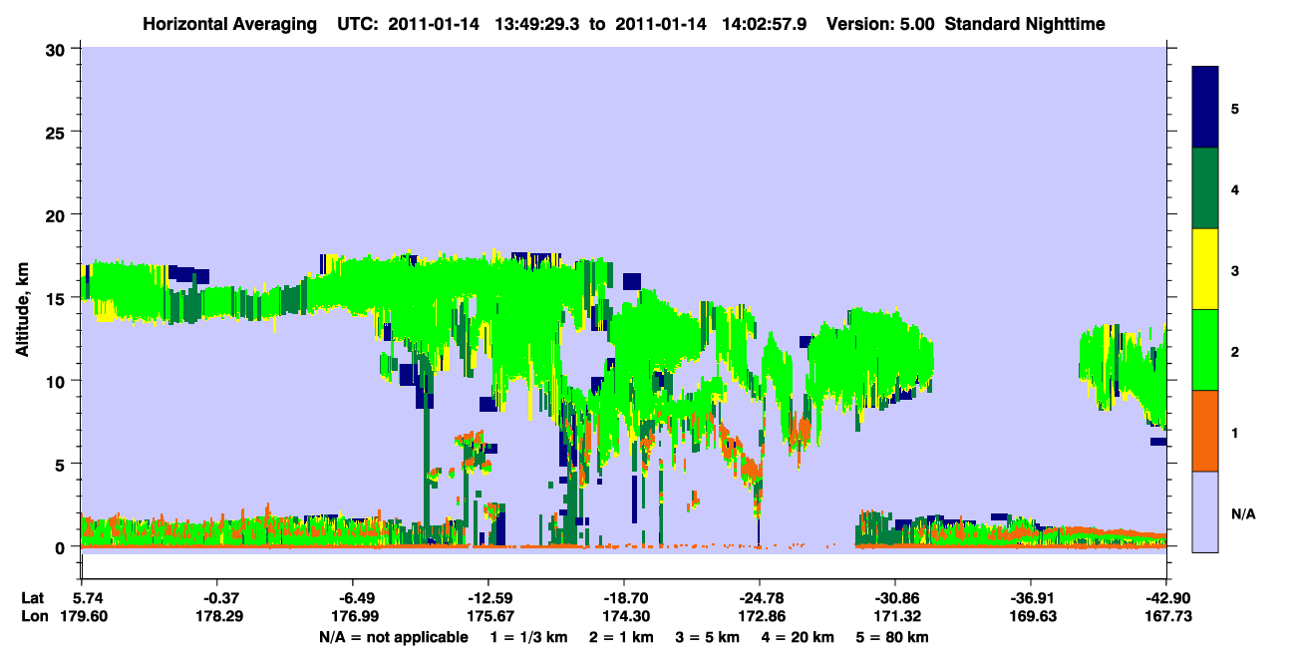Click the Version: 5.00 Standard Nighttime label
Viewport: 1296px width, 665px height.
point(966,24)
